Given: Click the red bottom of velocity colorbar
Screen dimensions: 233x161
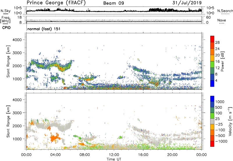Looking at the screenshot, I should click(212, 144).
